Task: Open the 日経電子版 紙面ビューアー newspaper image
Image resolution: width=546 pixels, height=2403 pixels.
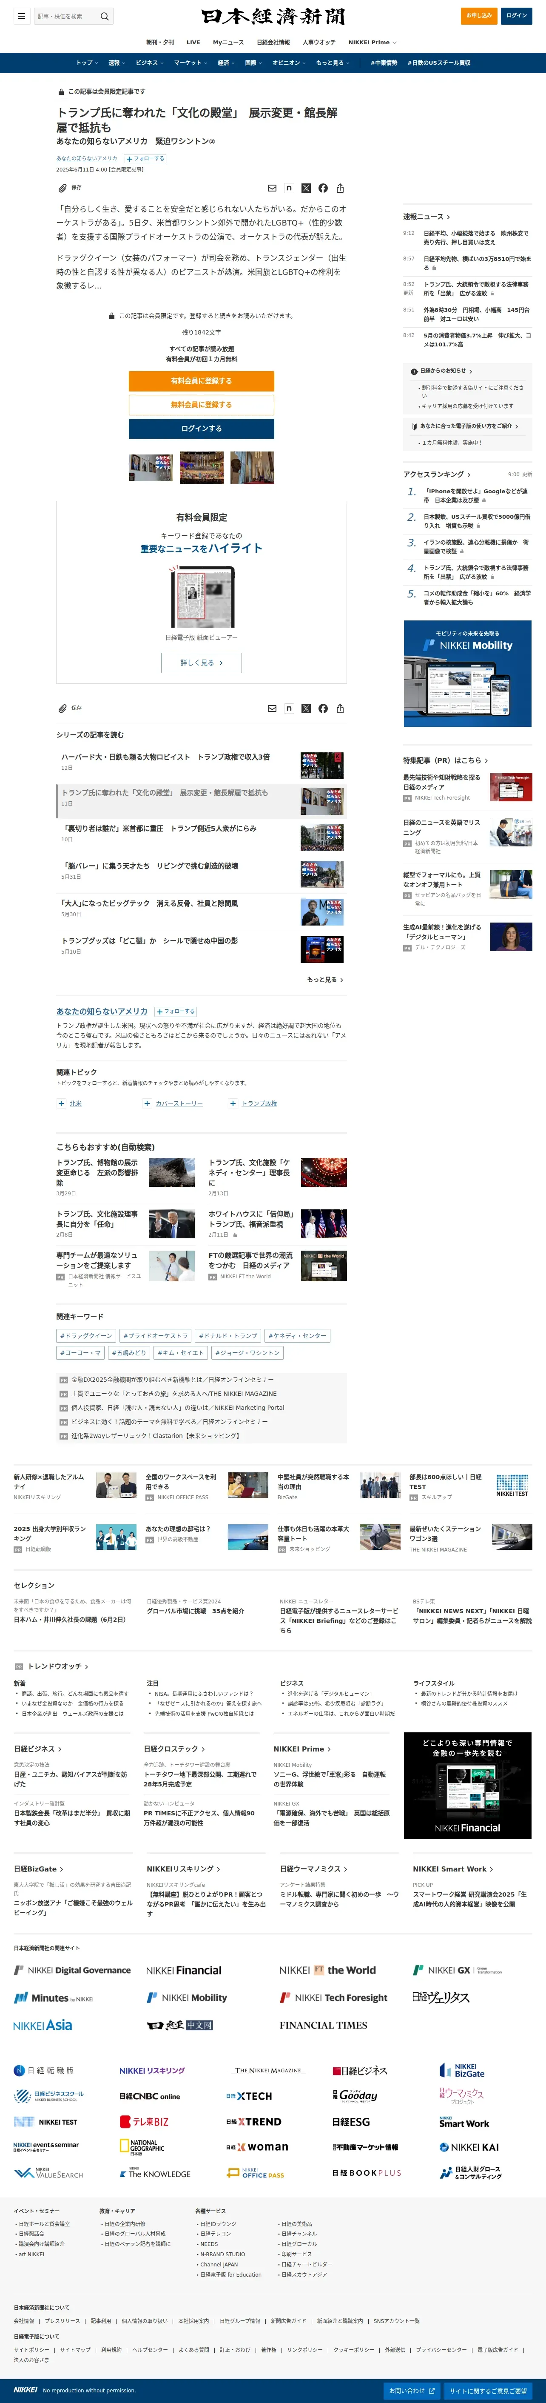Action: click(x=201, y=596)
